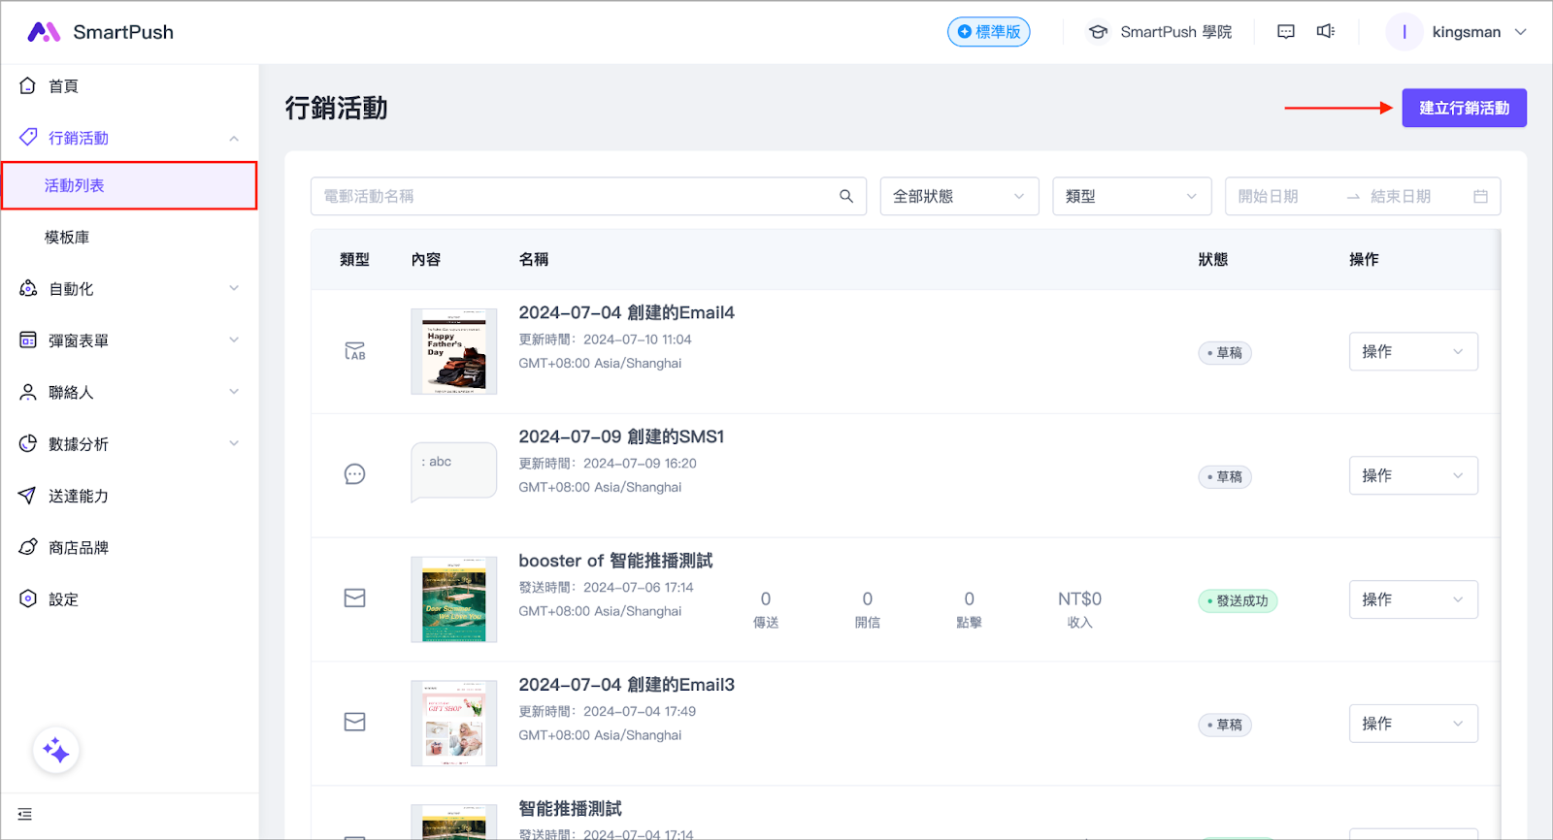Click the 標準版 plan badge
Image resolution: width=1553 pixels, height=840 pixels.
[x=988, y=32]
